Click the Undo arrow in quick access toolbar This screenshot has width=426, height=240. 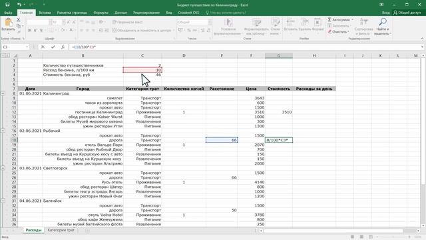click(19, 5)
